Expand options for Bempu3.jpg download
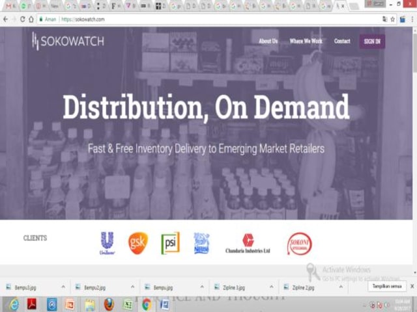This screenshot has width=417, height=312. click(63, 287)
